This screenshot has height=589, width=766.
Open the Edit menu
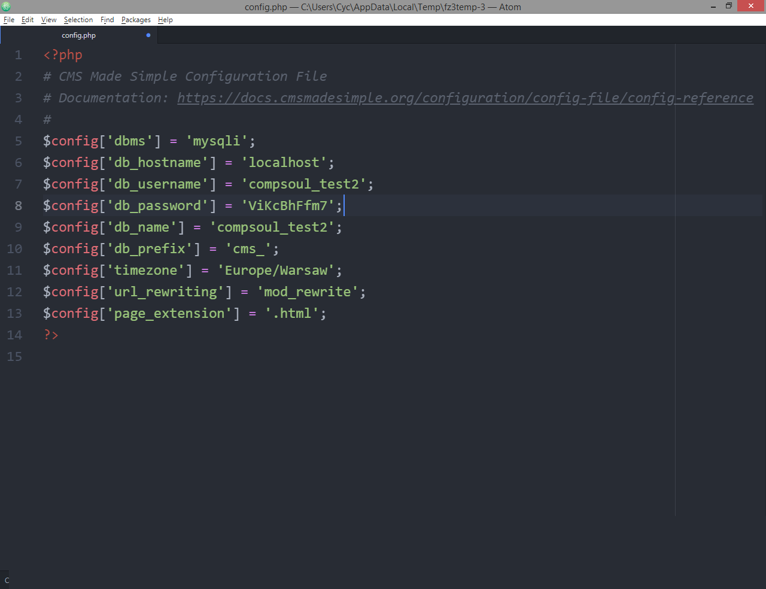[27, 20]
